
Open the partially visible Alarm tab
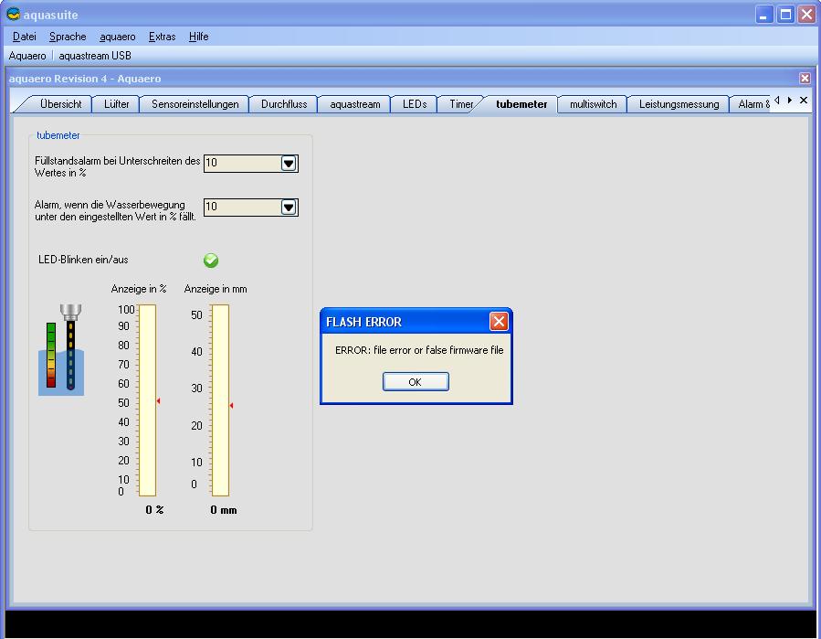point(753,104)
